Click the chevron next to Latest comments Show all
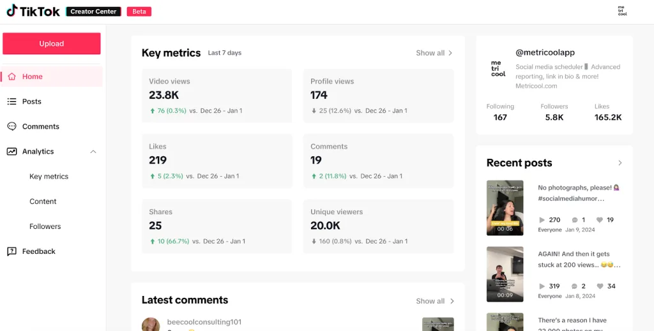The image size is (654, 331). pos(452,301)
